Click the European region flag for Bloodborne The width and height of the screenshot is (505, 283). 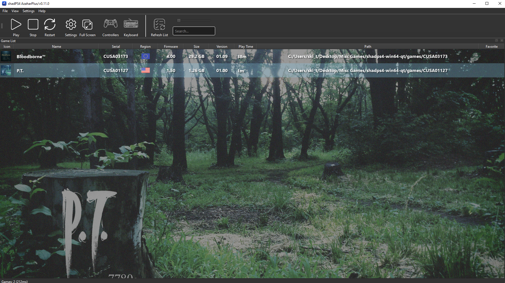146,56
